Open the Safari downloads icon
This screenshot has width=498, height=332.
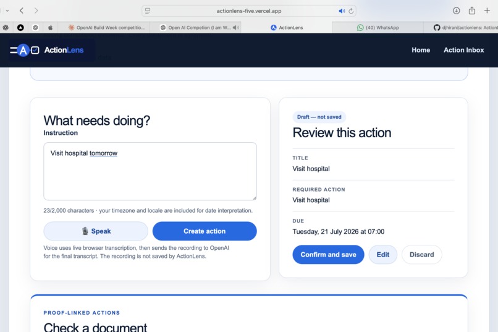click(x=456, y=11)
